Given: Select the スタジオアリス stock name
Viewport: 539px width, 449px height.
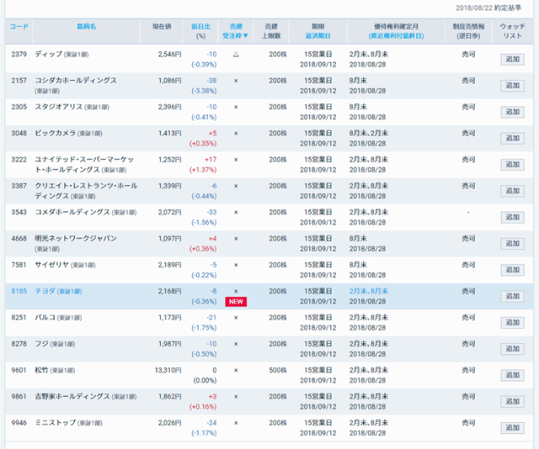Looking at the screenshot, I should (x=59, y=107).
